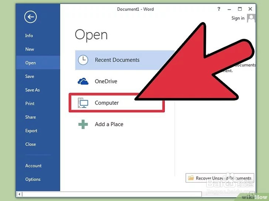Choose Close in the sidebar

(31, 144)
